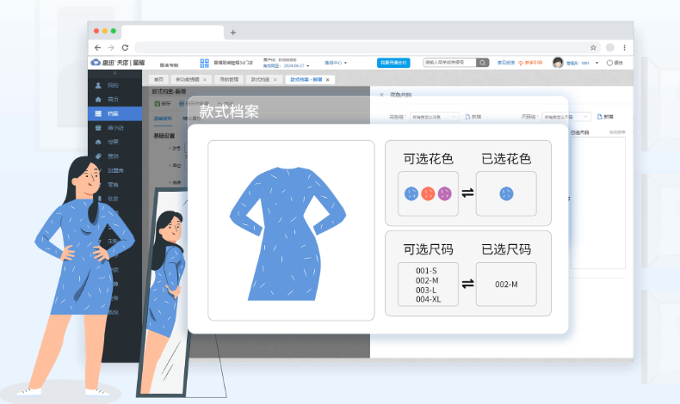Click the 保存并新增 toolbar button
Viewport: 680px width, 404px height.
[194, 103]
